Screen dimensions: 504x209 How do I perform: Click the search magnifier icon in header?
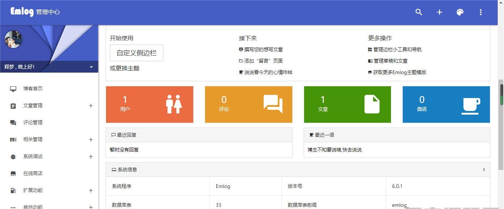point(419,12)
